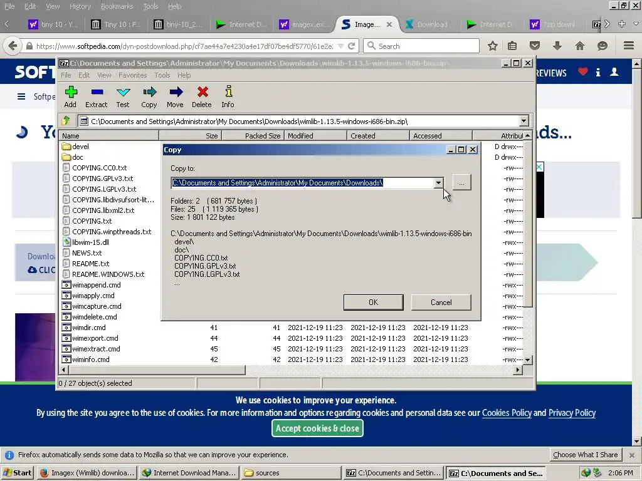Image resolution: width=642 pixels, height=481 pixels.
Task: Open the Windows Start button
Action: [x=17, y=473]
